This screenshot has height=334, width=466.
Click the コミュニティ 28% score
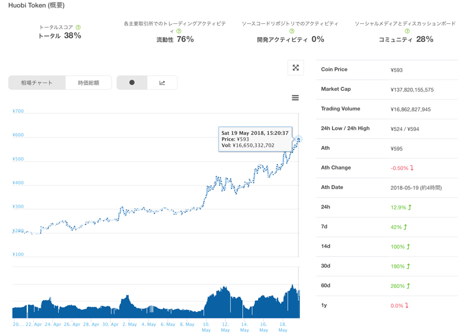click(405, 39)
